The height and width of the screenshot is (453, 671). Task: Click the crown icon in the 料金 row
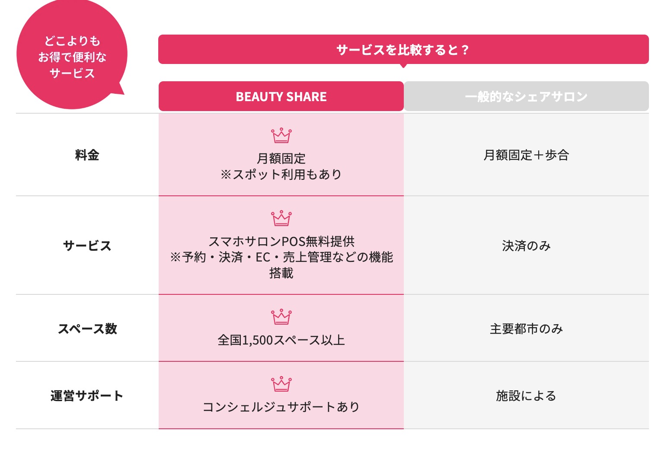pos(281,136)
